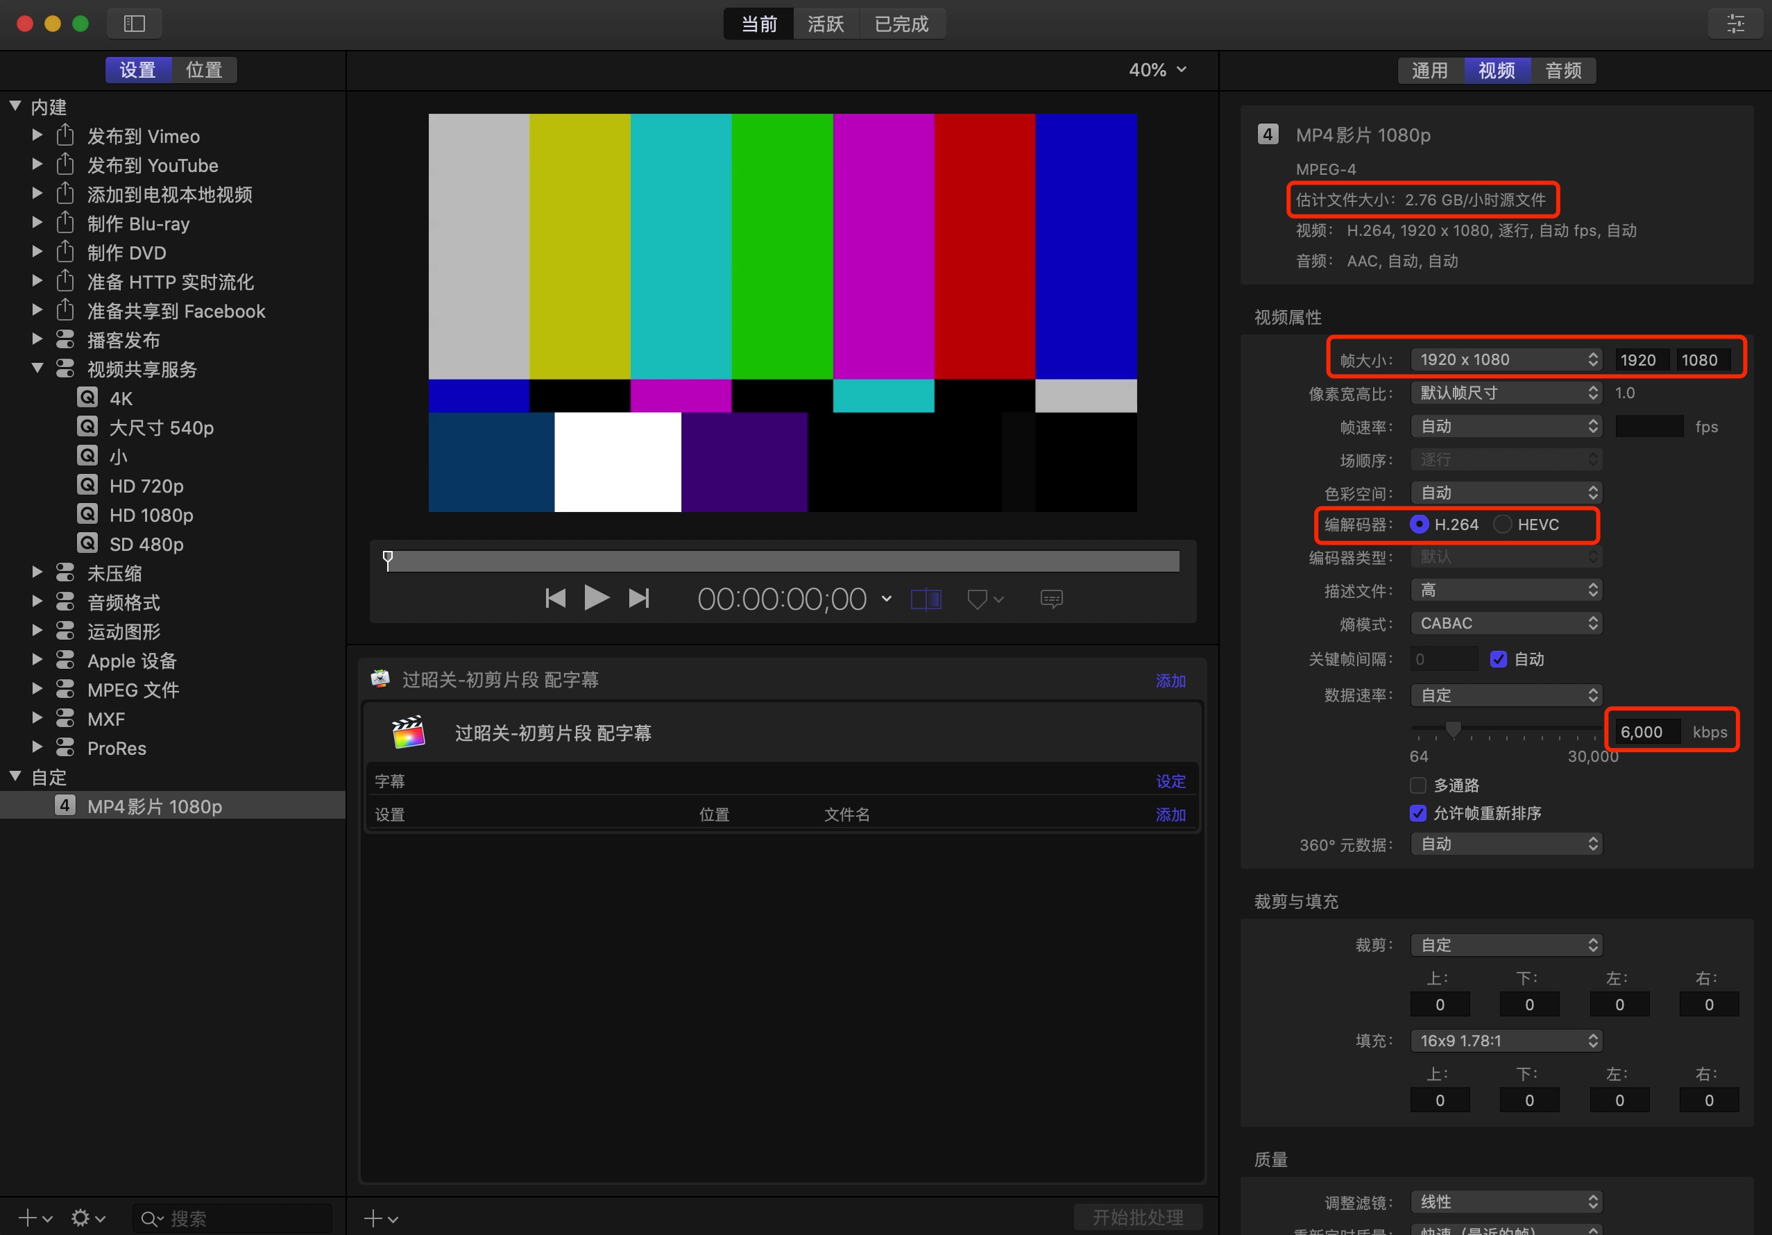Viewport: 1772px width, 1235px height.
Task: Open the 帧大小 1920 x 1080 dropdown
Action: [1506, 359]
